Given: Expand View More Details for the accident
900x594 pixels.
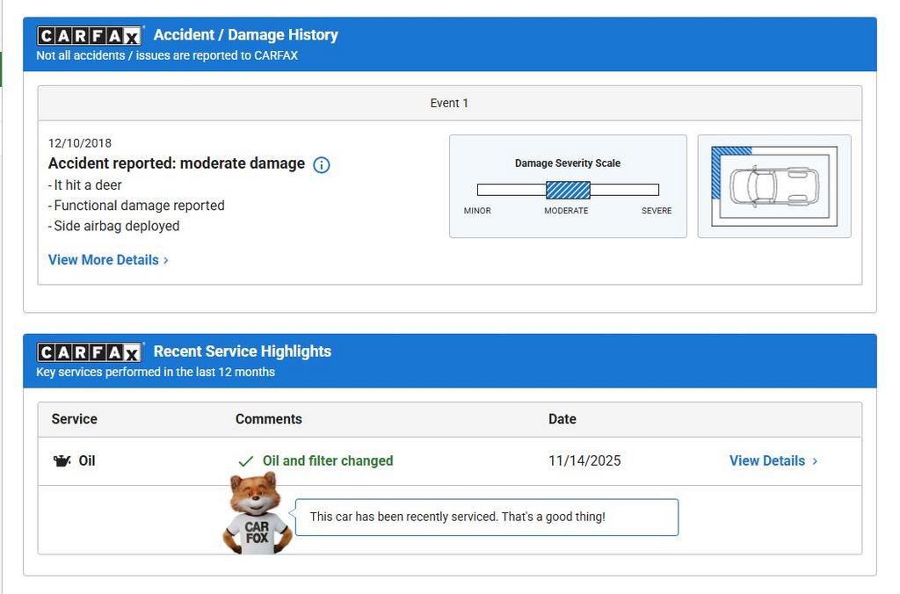Looking at the screenshot, I should pos(108,260).
